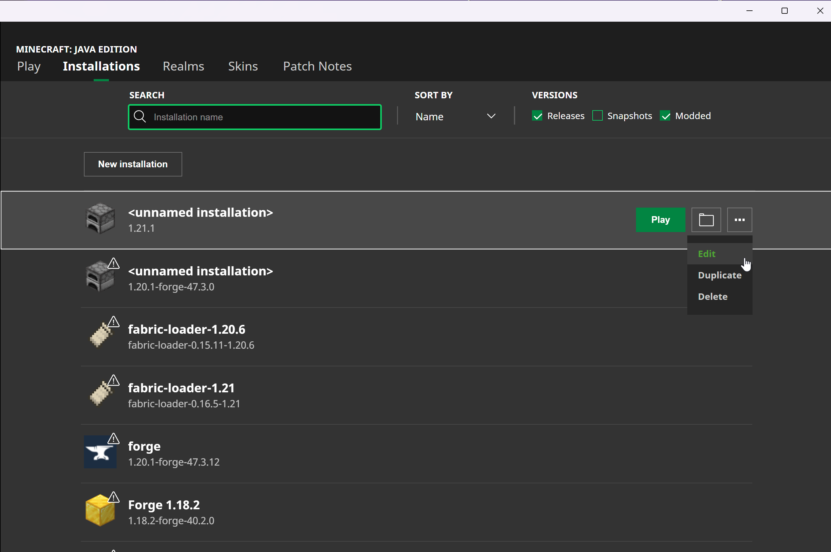
Task: Click the New installation button
Action: click(x=133, y=164)
